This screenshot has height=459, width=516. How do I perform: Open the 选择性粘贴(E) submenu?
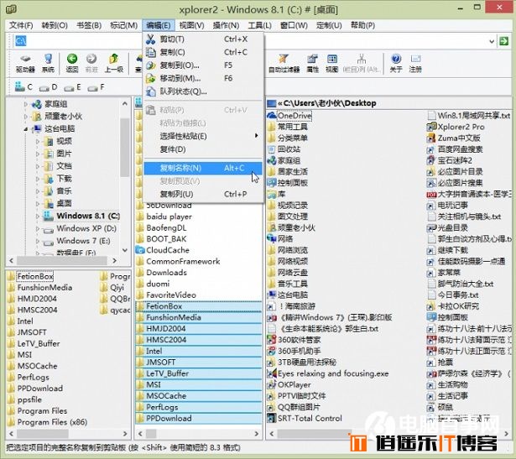[x=203, y=136]
